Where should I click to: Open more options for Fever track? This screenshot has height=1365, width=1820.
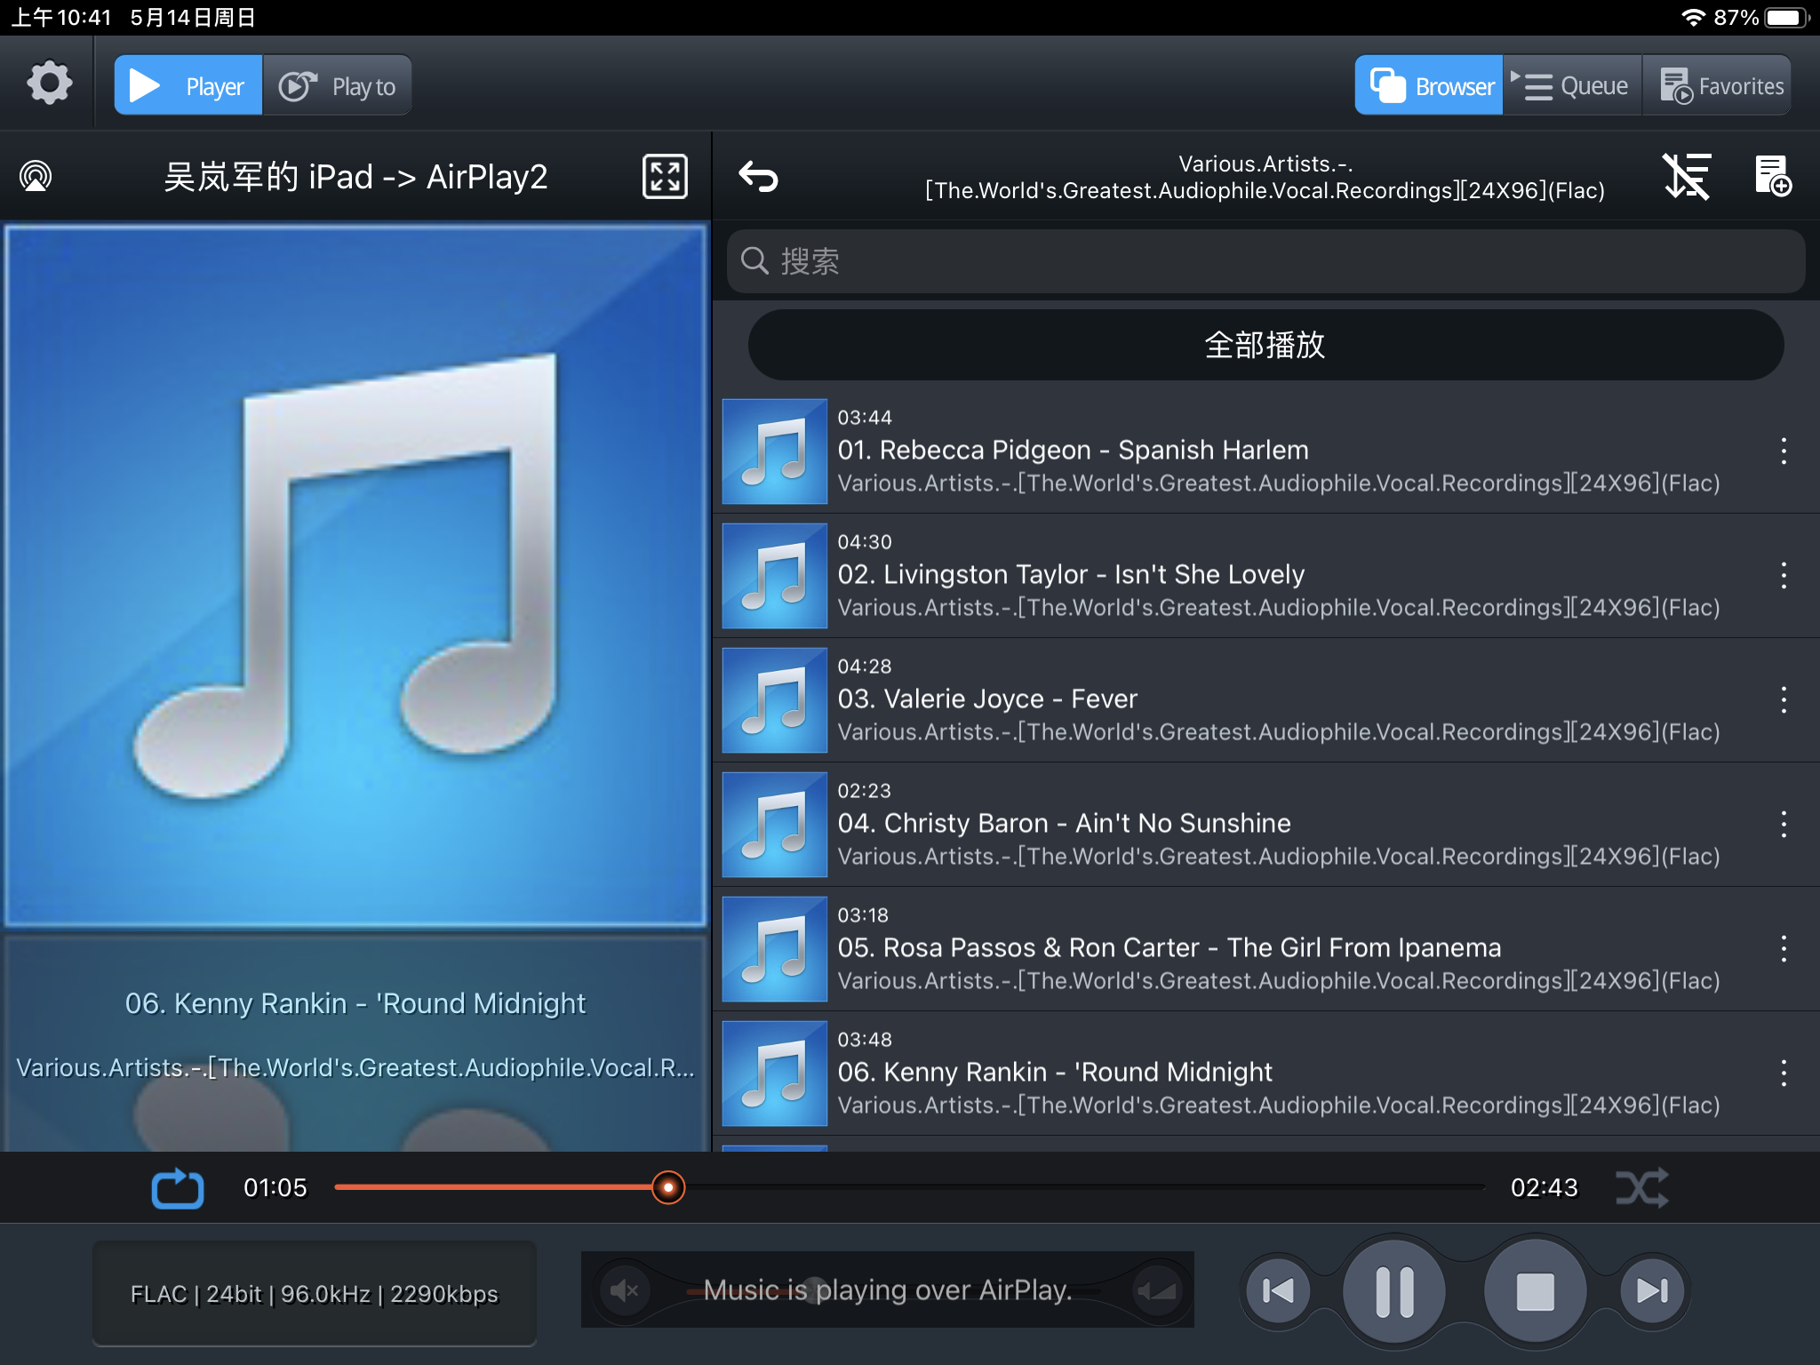[1783, 700]
